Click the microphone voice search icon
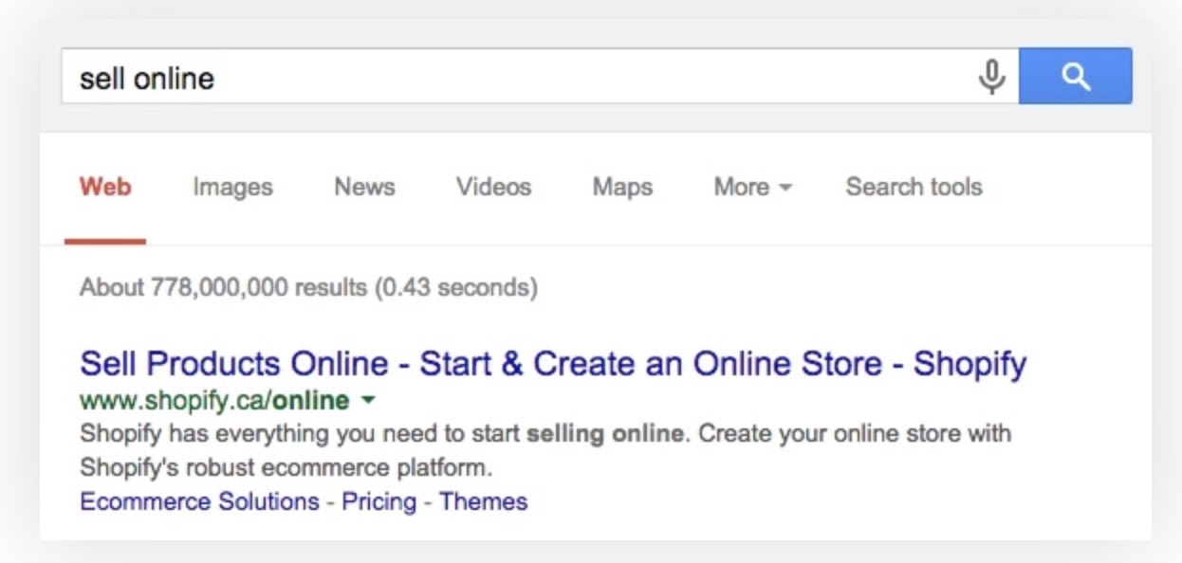This screenshot has width=1182, height=563. [x=991, y=76]
